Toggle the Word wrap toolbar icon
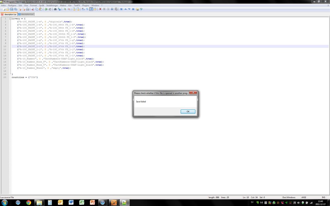330x206 pixels. 83,9
